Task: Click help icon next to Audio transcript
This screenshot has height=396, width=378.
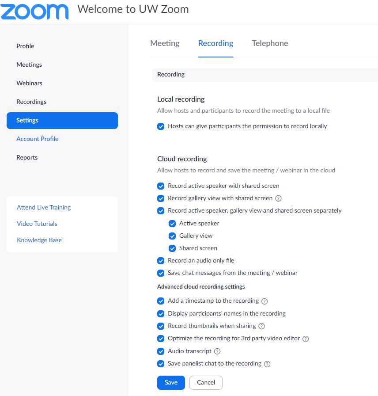Action: point(217,351)
